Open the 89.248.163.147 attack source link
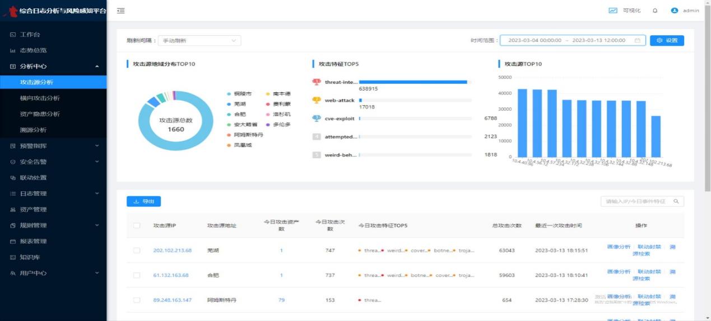The image size is (711, 321). (x=172, y=300)
